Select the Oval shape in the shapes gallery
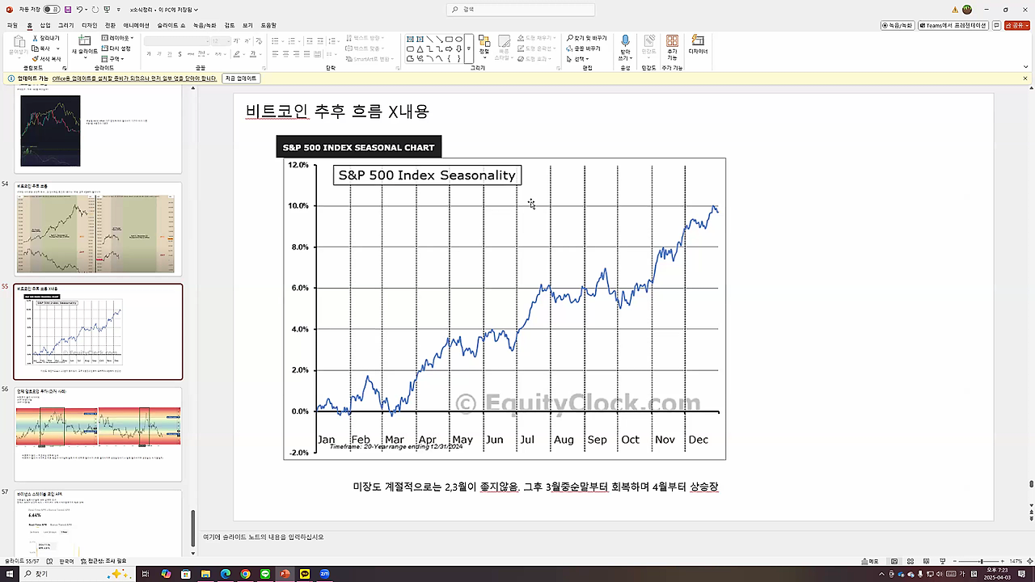The height and width of the screenshot is (582, 1035). point(458,39)
